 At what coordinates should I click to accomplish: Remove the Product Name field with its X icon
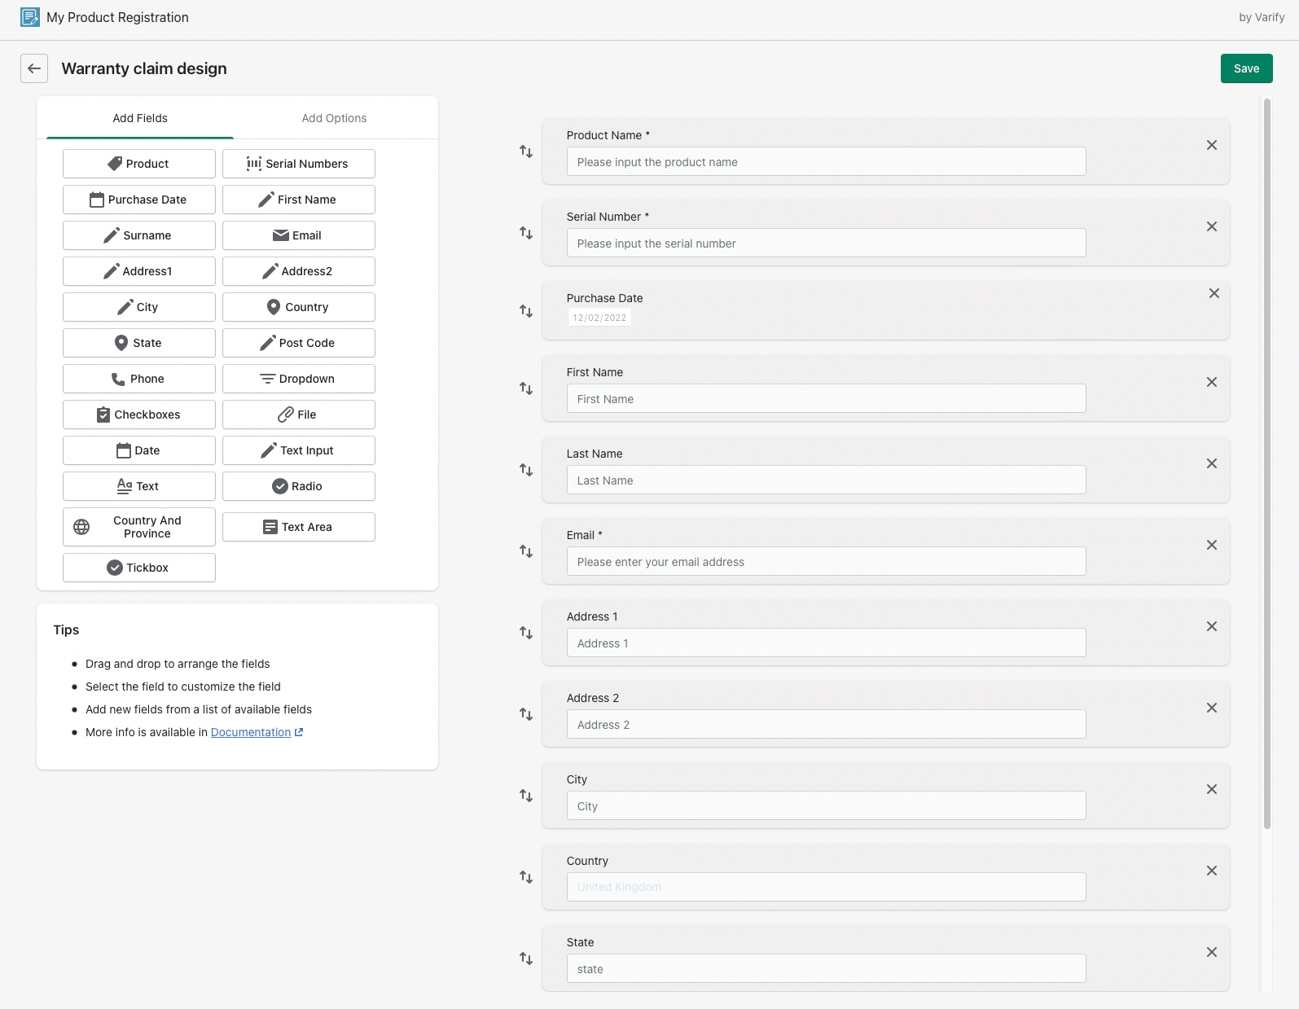[x=1211, y=145]
